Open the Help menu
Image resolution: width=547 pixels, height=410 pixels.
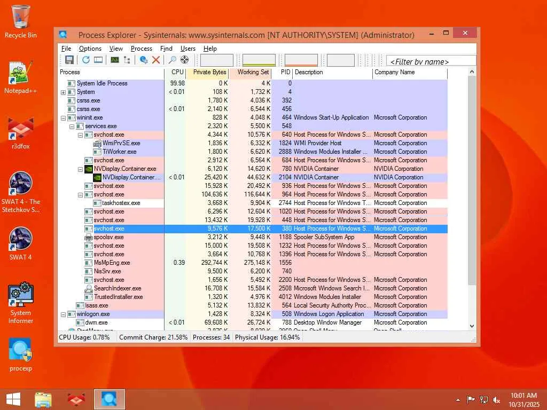210,49
